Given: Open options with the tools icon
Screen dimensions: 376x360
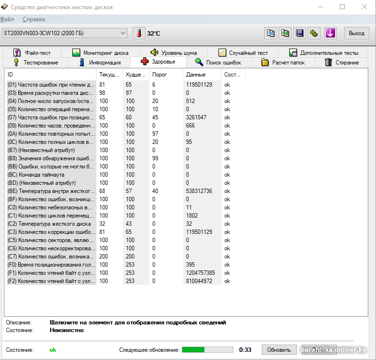Looking at the screenshot, I should [314, 33].
